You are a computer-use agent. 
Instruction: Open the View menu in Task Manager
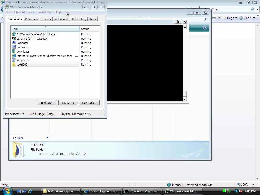[32, 12]
